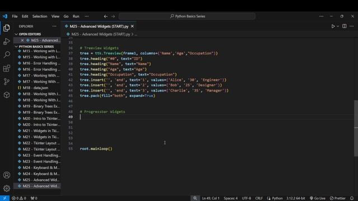Open first M19 - Binary Trees file

(x=37, y=106)
